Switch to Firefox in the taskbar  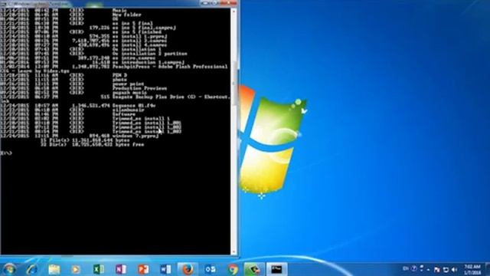click(x=188, y=269)
